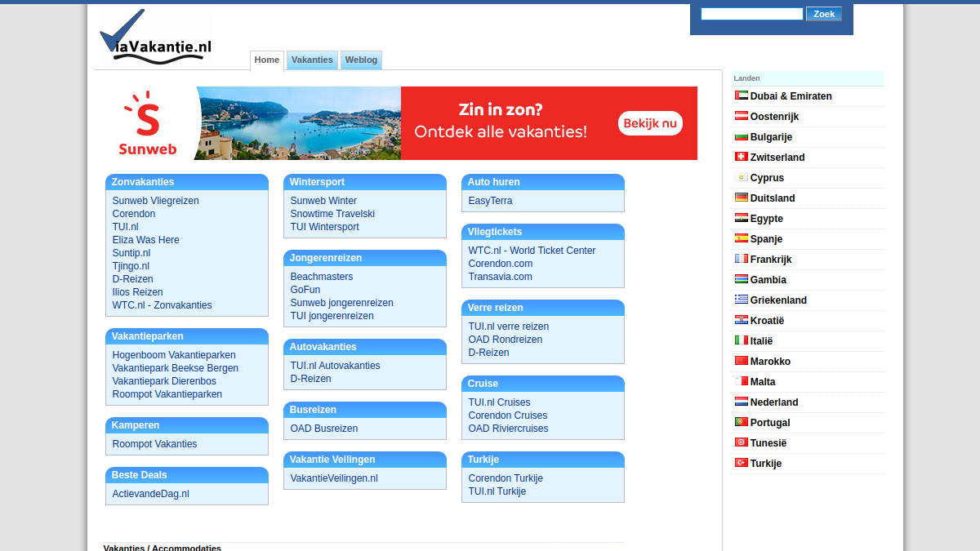
Task: Click the Bekijk nu banner button
Action: pyautogui.click(x=650, y=123)
